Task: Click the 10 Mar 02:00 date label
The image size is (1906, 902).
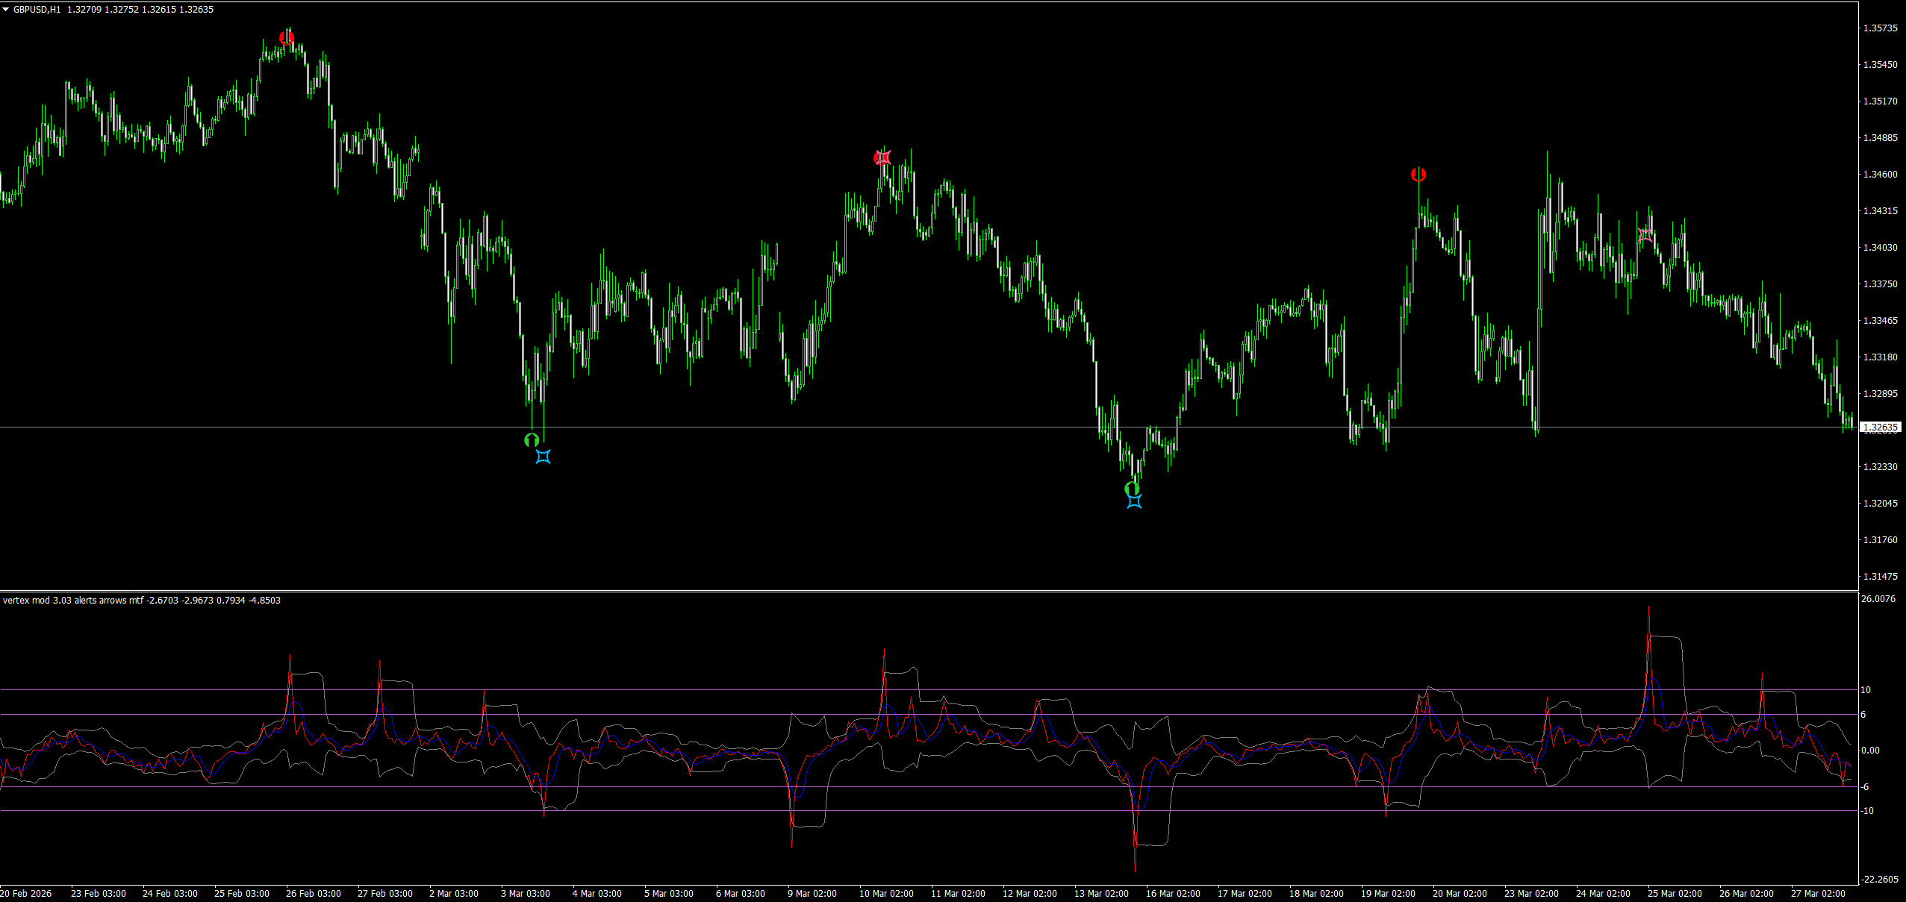Action: point(886,893)
